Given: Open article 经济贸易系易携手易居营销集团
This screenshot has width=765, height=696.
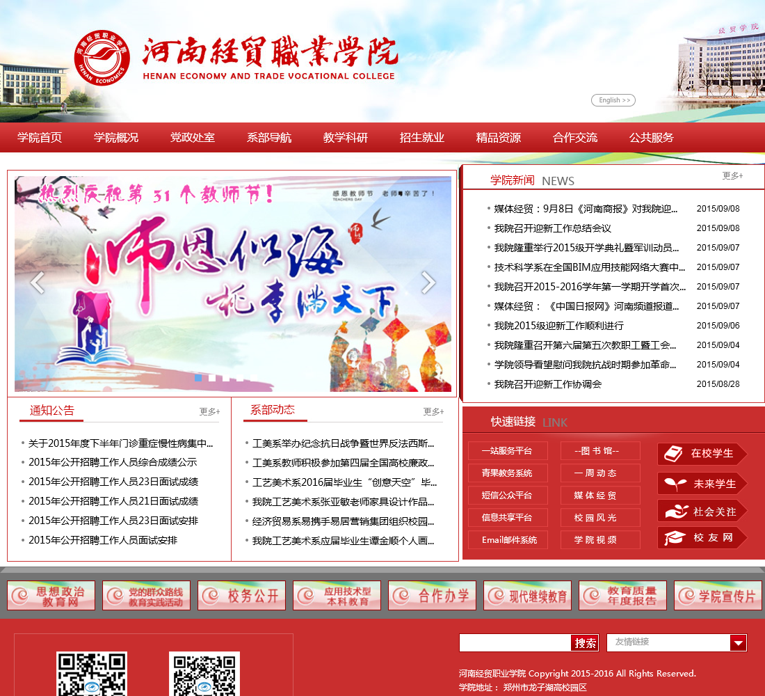Looking at the screenshot, I should tap(343, 521).
